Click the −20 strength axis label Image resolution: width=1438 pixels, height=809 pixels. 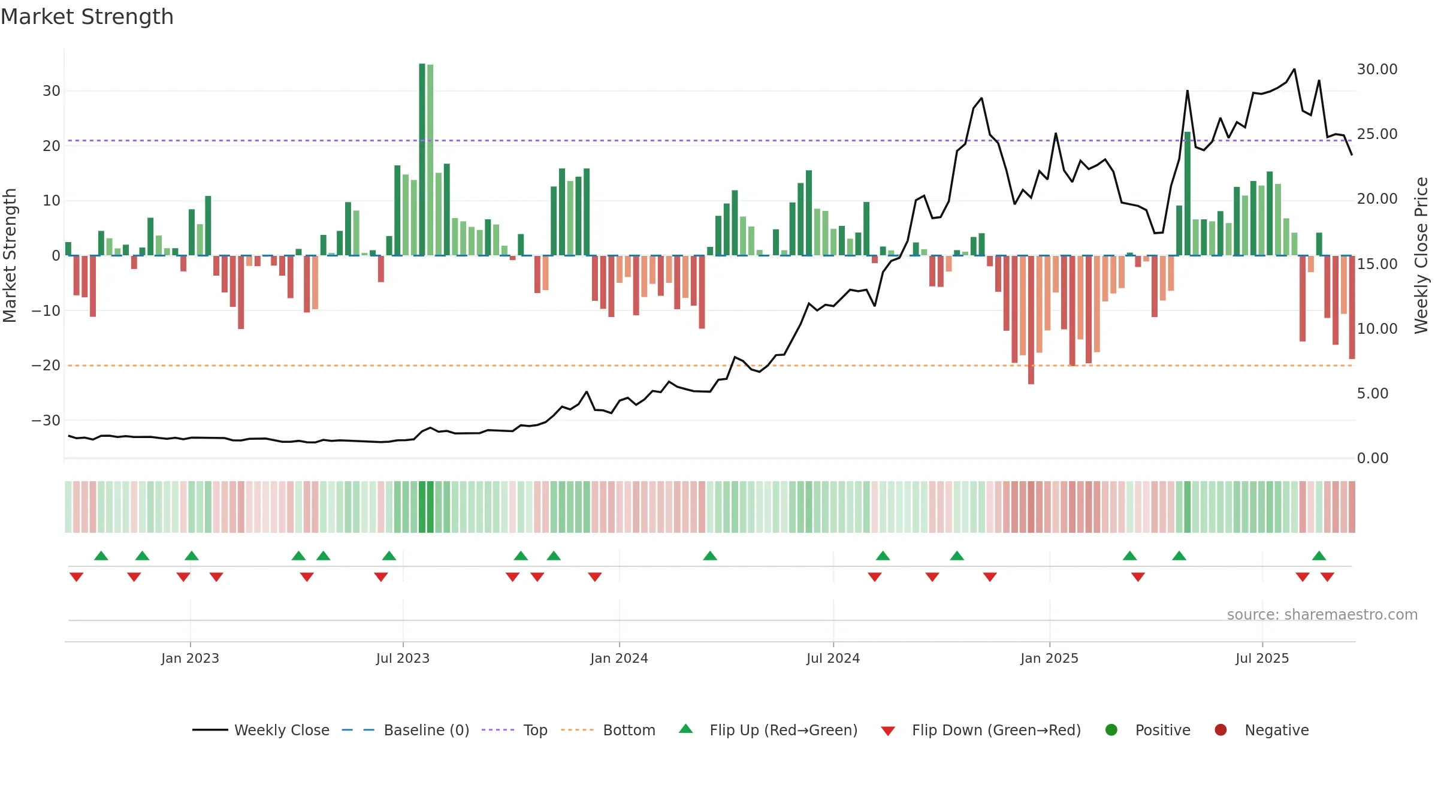tap(46, 366)
